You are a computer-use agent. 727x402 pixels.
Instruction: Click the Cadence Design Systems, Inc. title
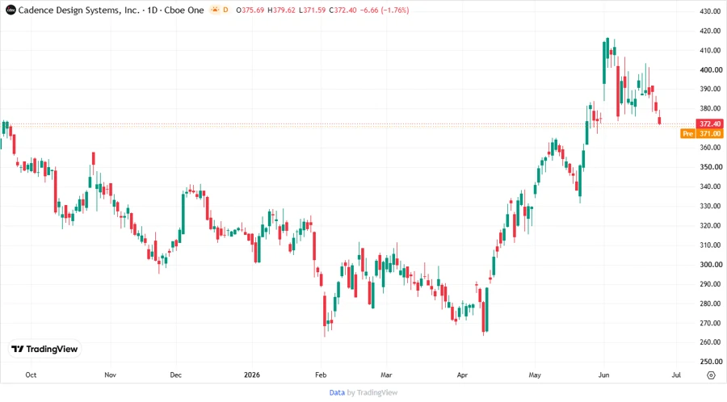[79, 10]
